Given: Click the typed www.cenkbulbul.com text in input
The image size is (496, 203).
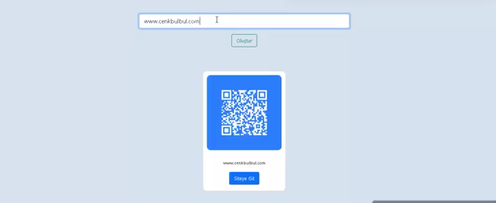Looking at the screenshot, I should tap(172, 21).
